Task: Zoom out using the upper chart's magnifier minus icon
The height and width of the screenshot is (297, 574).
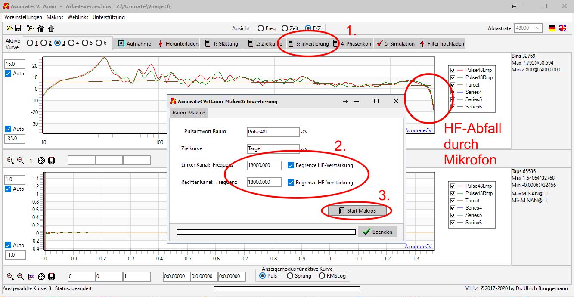Action: pos(20,161)
